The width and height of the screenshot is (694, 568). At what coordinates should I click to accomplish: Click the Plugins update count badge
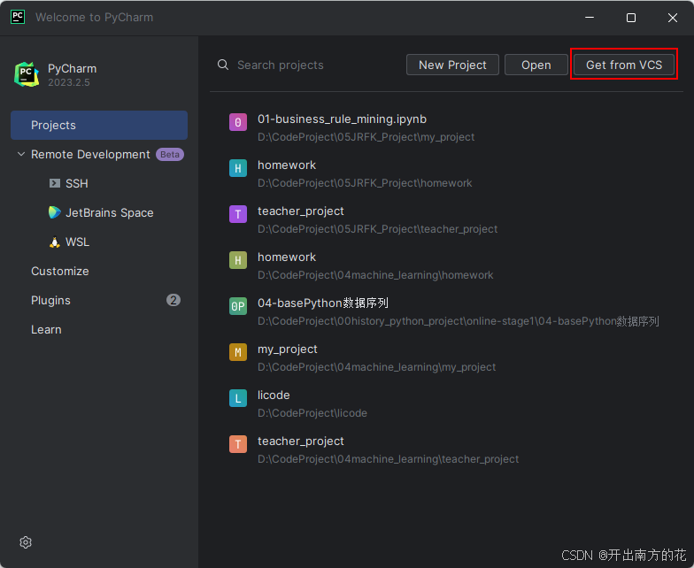[x=173, y=301]
